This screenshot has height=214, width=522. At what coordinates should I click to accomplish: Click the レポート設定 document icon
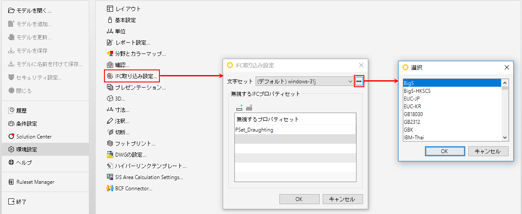point(110,42)
